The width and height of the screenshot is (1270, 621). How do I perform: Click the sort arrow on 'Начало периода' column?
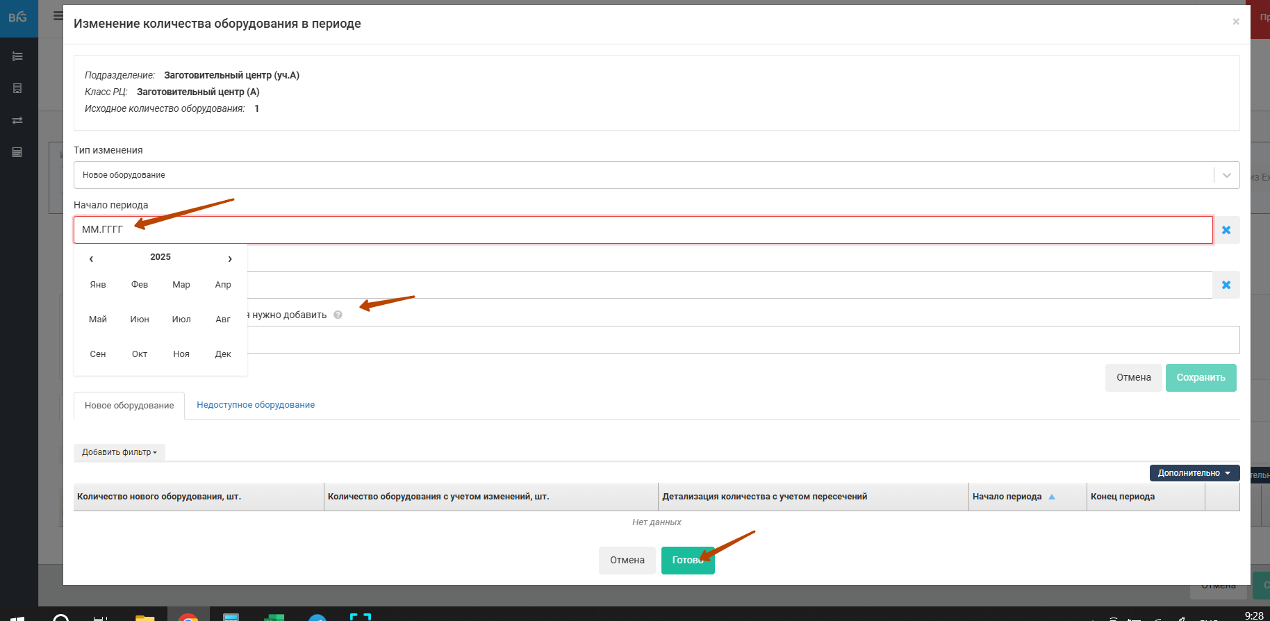click(1052, 497)
